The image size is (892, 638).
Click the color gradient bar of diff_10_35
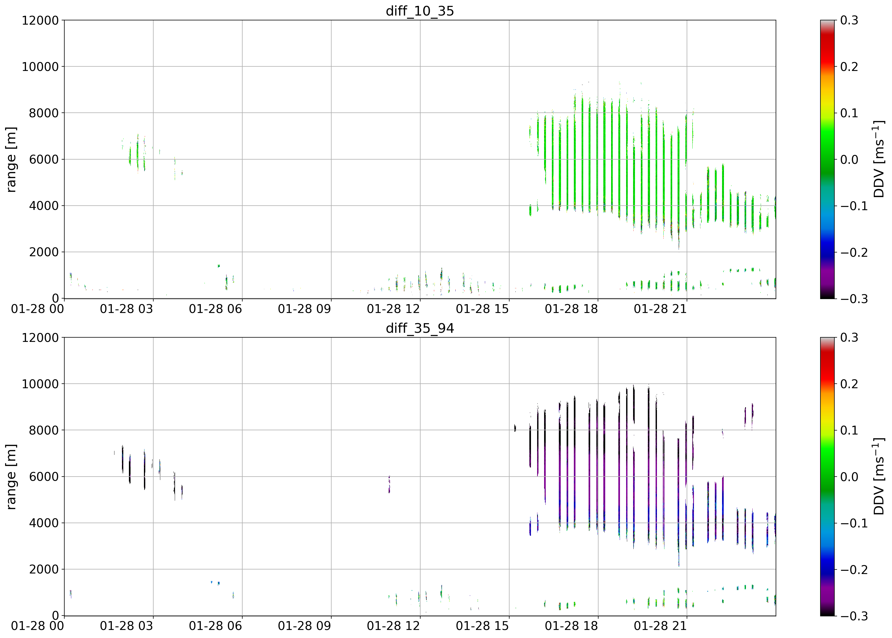(x=827, y=159)
